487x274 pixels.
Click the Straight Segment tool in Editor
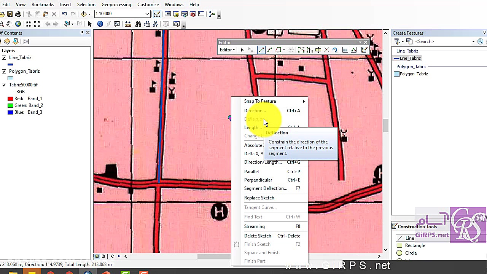tap(261, 50)
